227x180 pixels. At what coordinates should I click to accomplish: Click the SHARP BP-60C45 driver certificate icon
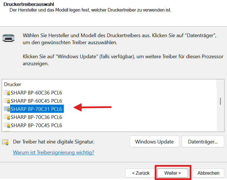(x=7, y=101)
